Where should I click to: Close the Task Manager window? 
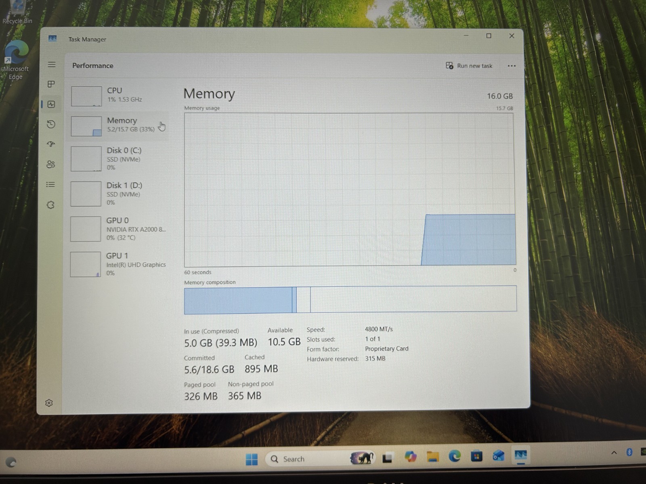coord(512,36)
